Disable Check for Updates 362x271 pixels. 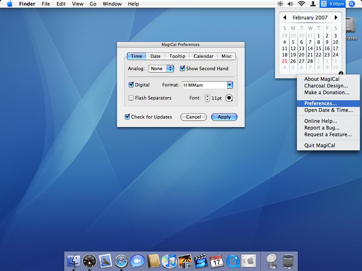click(x=127, y=117)
